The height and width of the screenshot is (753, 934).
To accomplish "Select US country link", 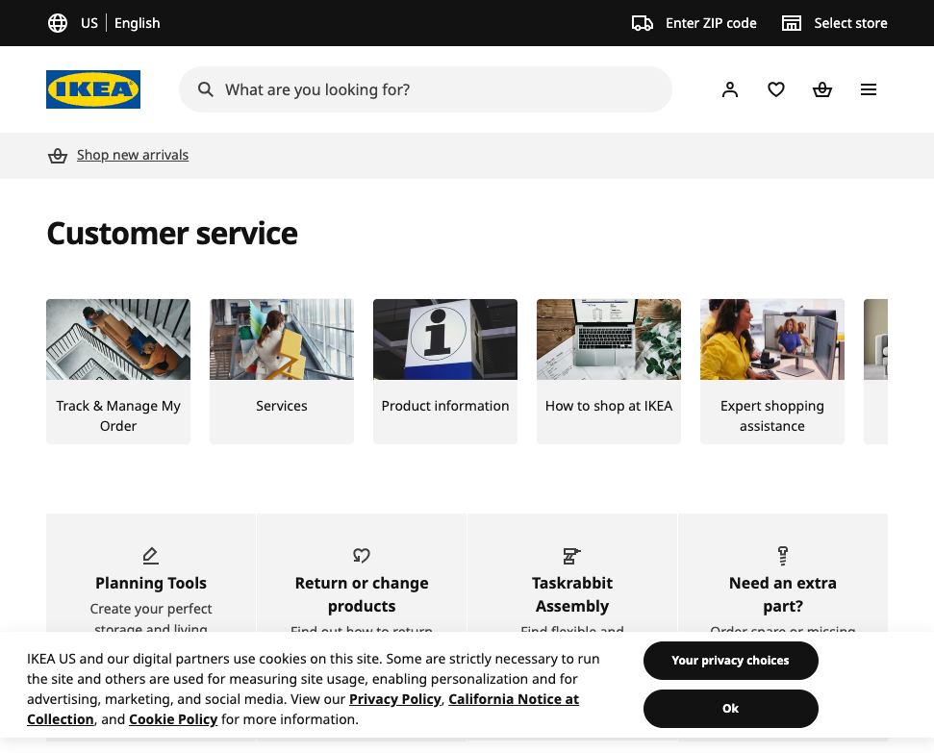I will tap(89, 23).
